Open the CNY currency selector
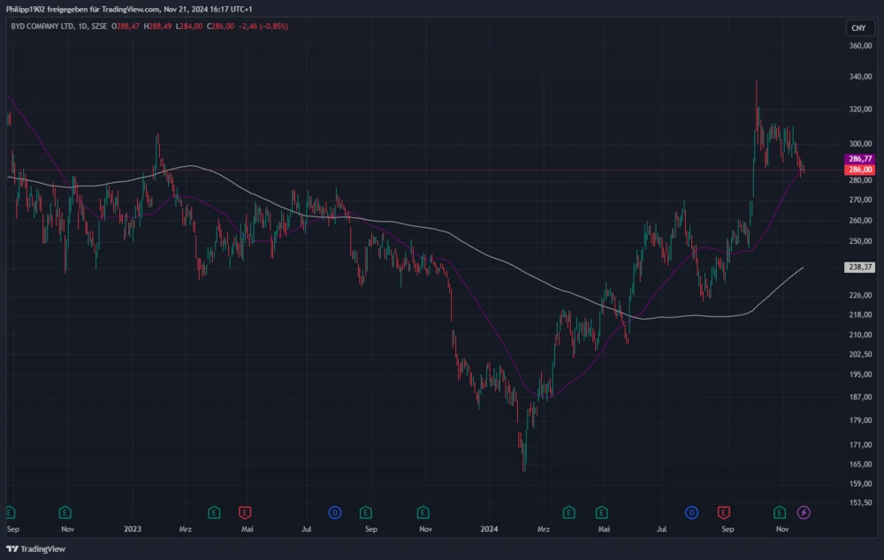 857,28
